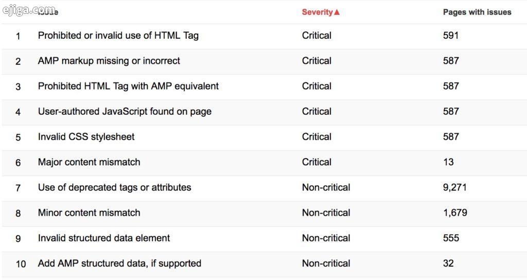The image size is (527, 280).
Task: Sort by Pages with issues header
Action: point(477,12)
